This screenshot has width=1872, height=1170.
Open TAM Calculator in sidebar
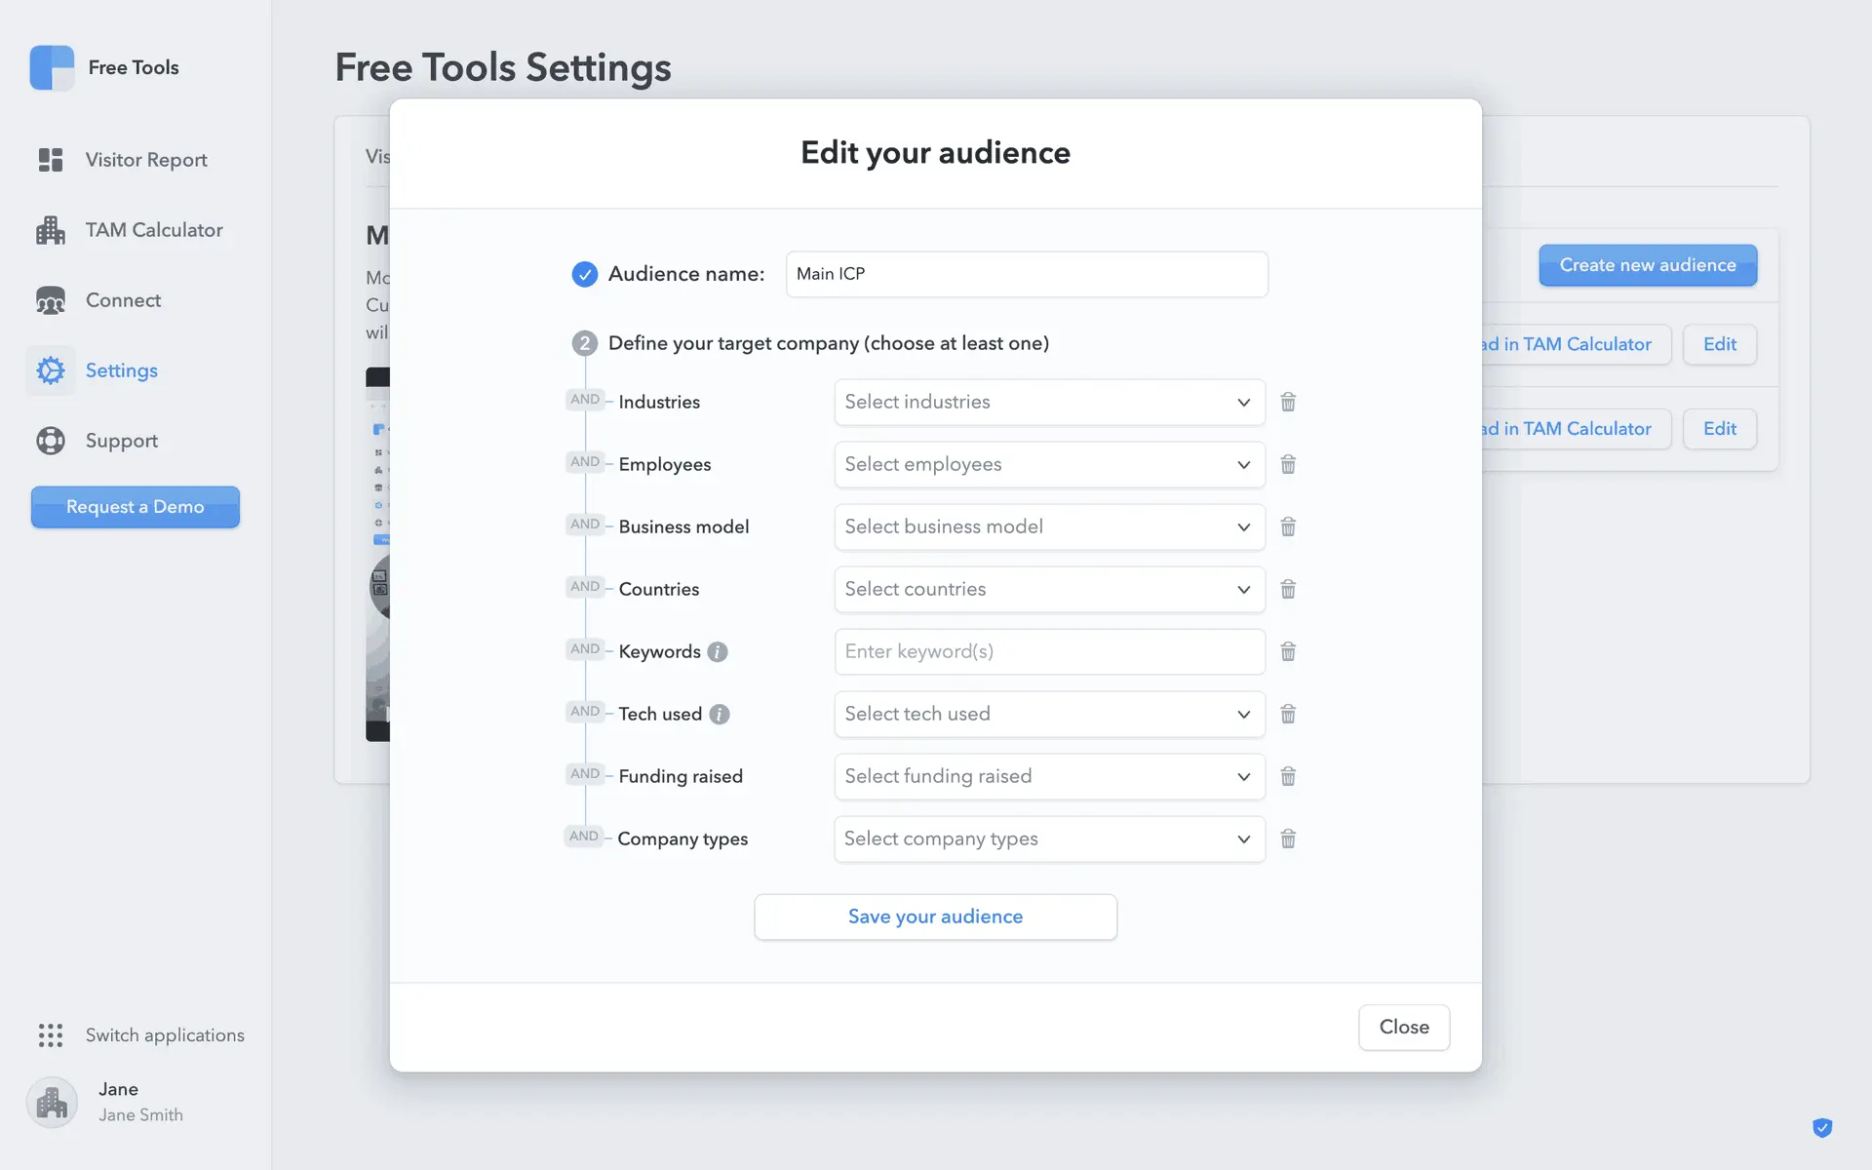tap(153, 230)
